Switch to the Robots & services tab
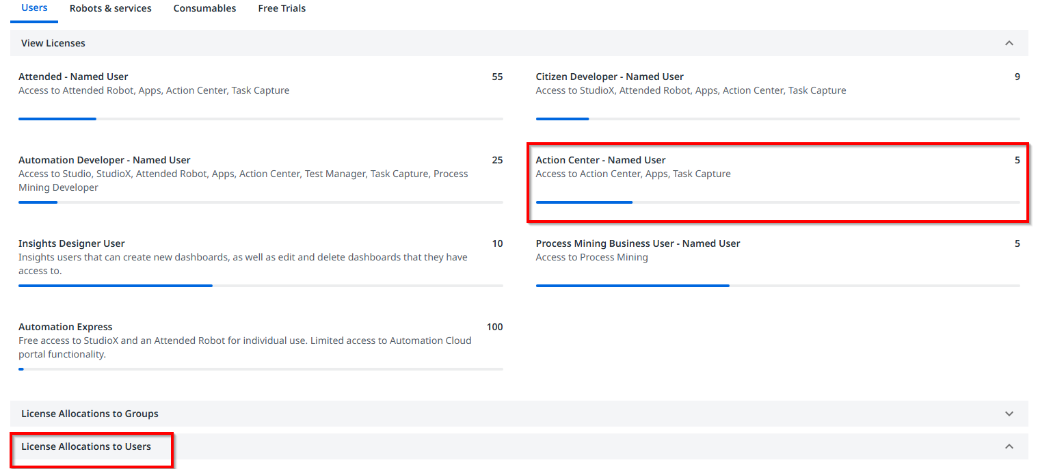The image size is (1038, 469). [x=110, y=8]
